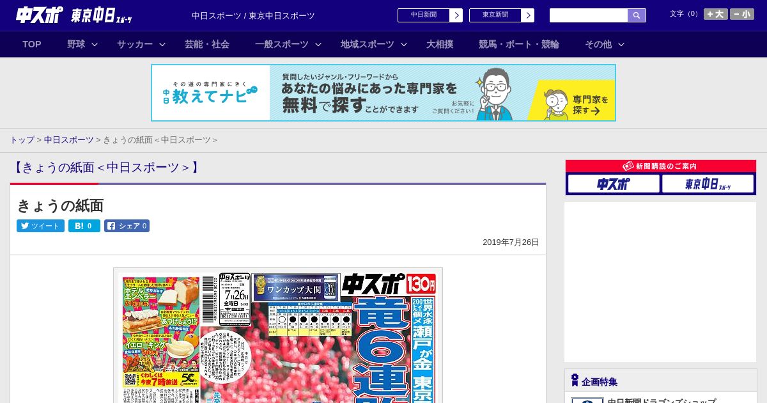Click the magnifier search button
Screen dimensions: 767x403
coord(637,15)
